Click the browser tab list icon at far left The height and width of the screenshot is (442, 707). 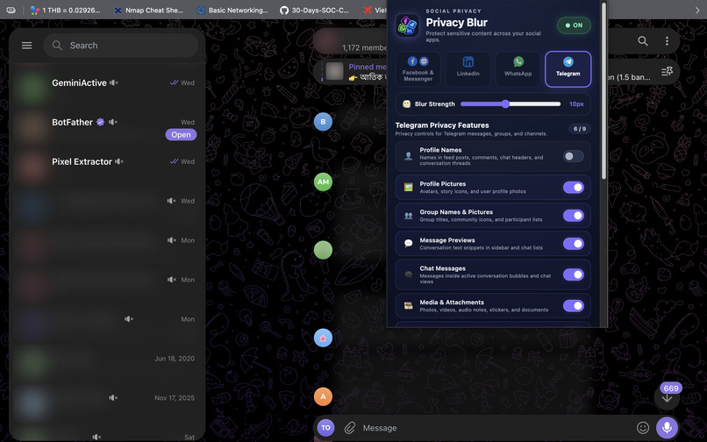11,10
